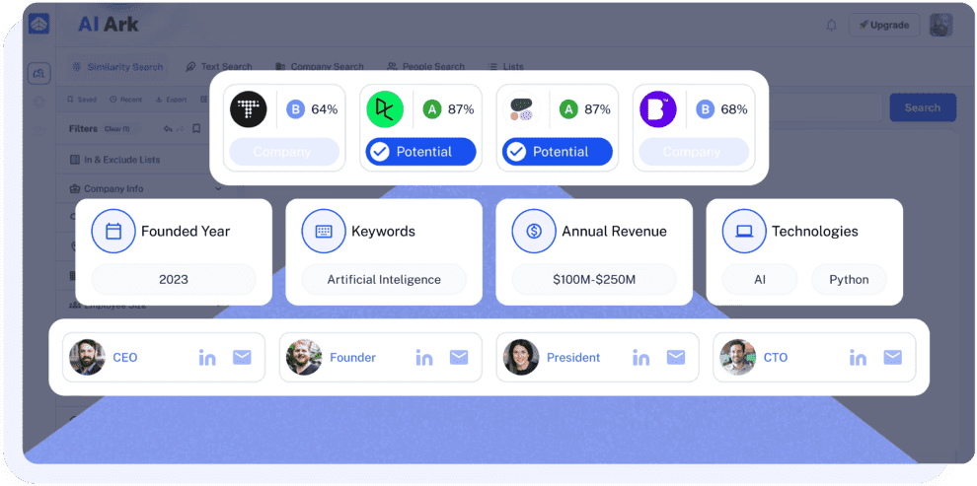
Task: Open the President's LinkedIn profile
Action: (x=640, y=357)
